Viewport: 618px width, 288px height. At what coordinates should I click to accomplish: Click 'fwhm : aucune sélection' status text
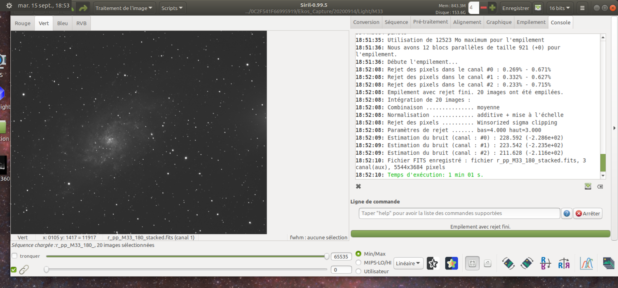[x=318, y=237]
